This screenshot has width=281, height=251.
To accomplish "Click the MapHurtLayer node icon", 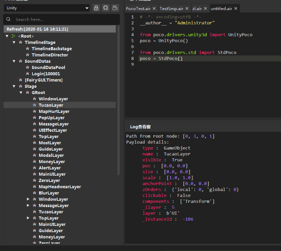I will [x=35, y=111].
